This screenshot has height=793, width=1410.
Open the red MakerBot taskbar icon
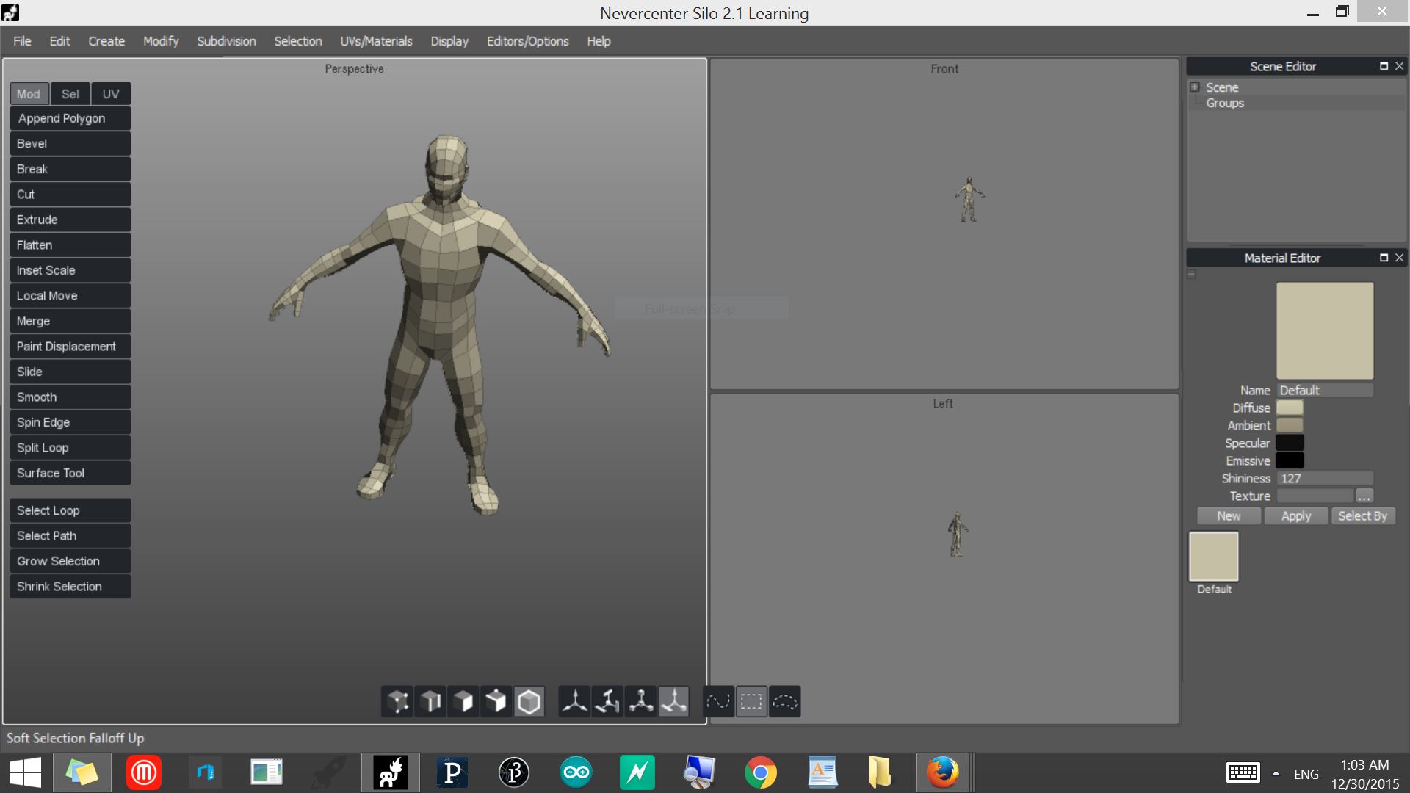144,772
